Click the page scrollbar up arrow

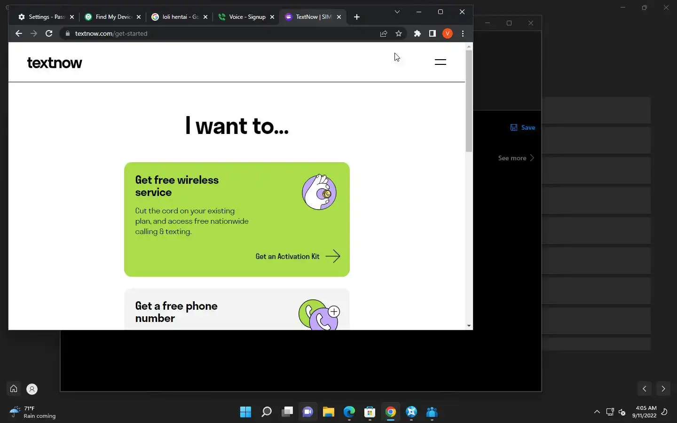click(469, 46)
